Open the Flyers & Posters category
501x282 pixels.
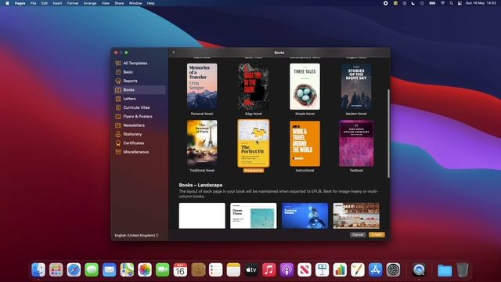tap(139, 117)
